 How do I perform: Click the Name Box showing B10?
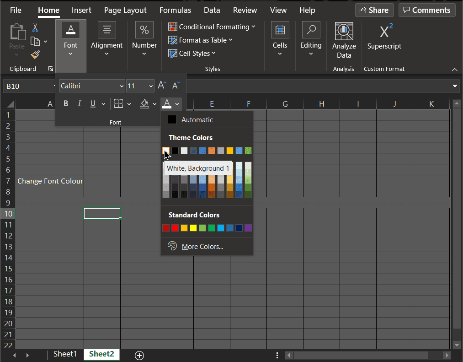tap(27, 86)
